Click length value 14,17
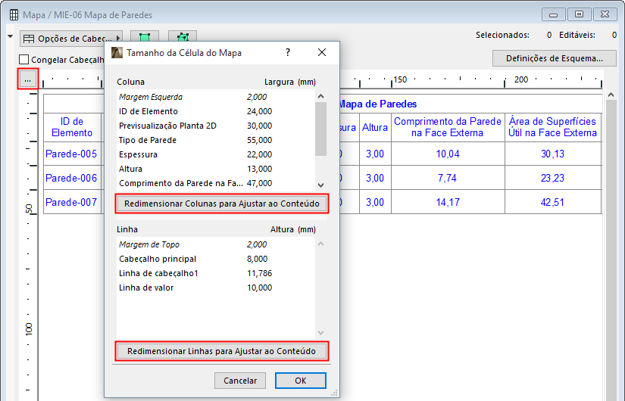The height and width of the screenshot is (401, 625). (x=448, y=202)
